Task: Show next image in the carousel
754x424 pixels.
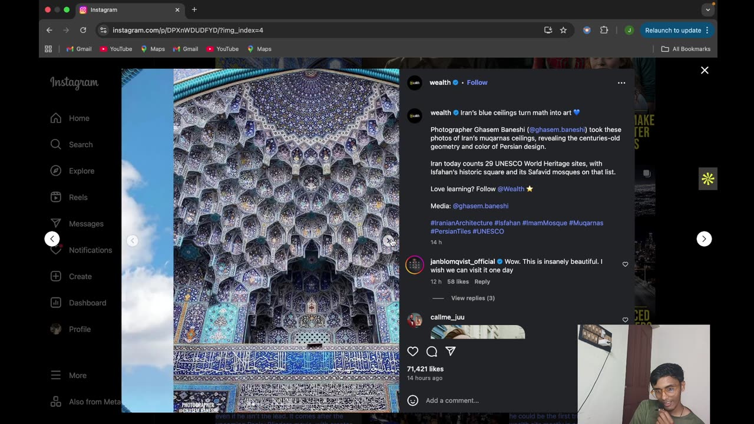Action: [x=388, y=241]
